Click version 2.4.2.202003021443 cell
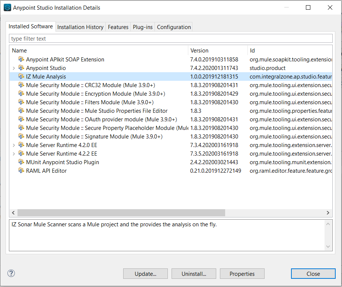This screenshot has height=287, width=342. tap(214, 162)
